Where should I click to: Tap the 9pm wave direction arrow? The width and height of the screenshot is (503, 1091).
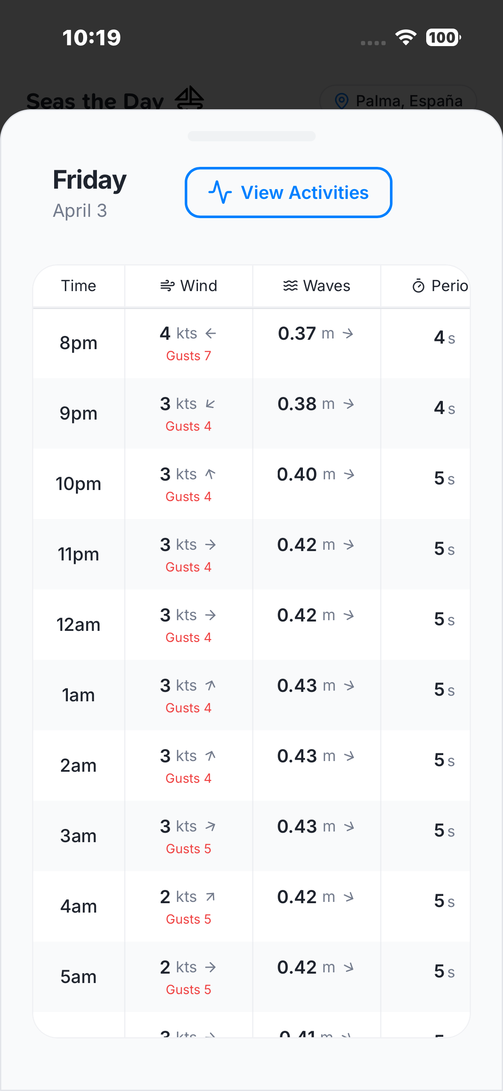point(349,404)
